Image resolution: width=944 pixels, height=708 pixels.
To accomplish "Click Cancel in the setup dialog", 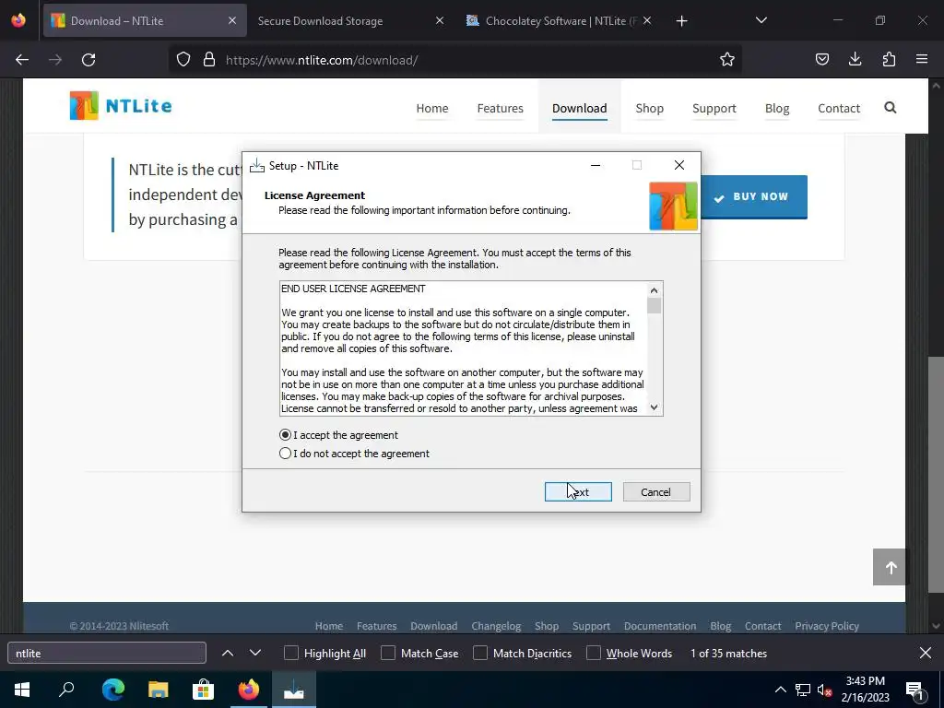I will click(x=656, y=492).
